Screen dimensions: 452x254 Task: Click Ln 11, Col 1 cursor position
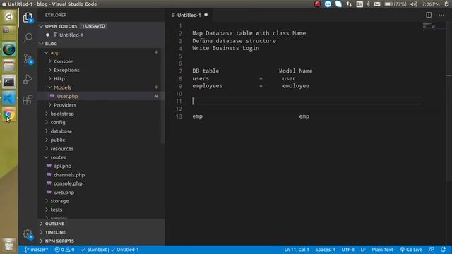pos(297,250)
